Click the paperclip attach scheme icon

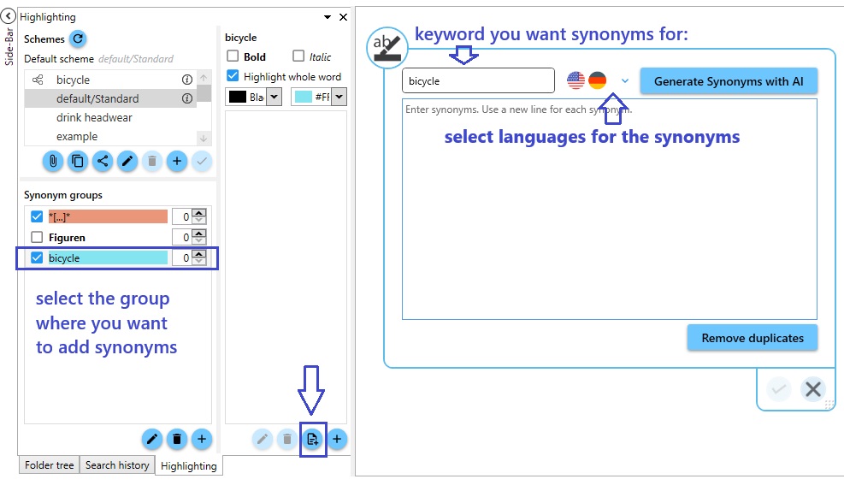coord(53,161)
